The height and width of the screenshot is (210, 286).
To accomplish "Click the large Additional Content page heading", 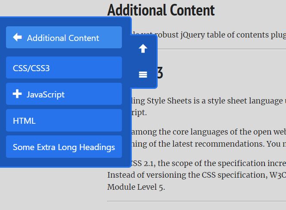I will [x=161, y=10].
